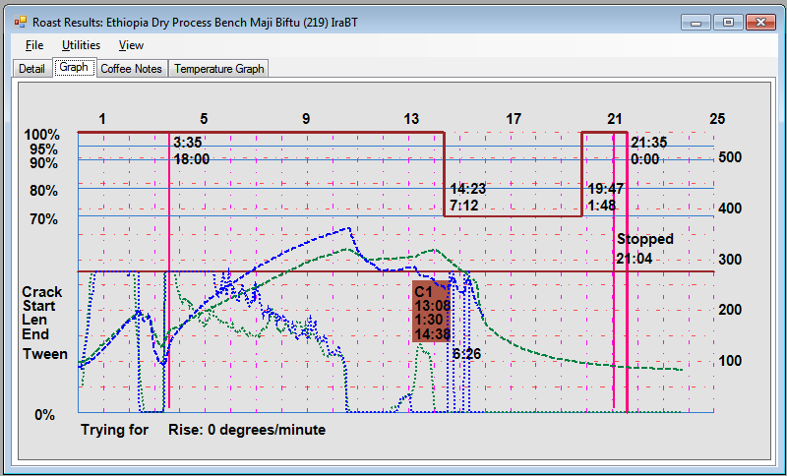Image resolution: width=787 pixels, height=476 pixels.
Task: Click the 500 temperature axis label
Action: point(730,157)
